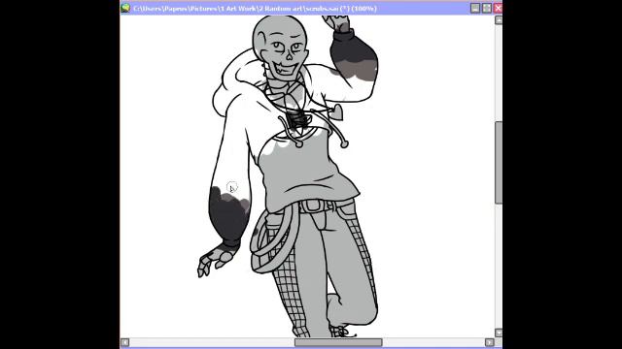Click the horizontal scrollbar left arrow
Viewport: 622px width, 349px height.
pyautogui.click(x=125, y=342)
